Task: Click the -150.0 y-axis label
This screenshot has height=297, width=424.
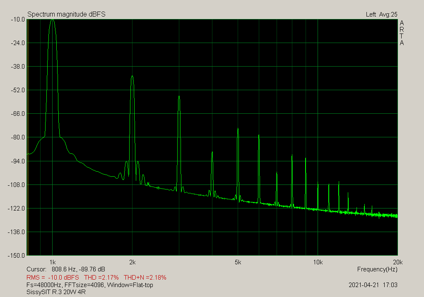Action: click(17, 256)
